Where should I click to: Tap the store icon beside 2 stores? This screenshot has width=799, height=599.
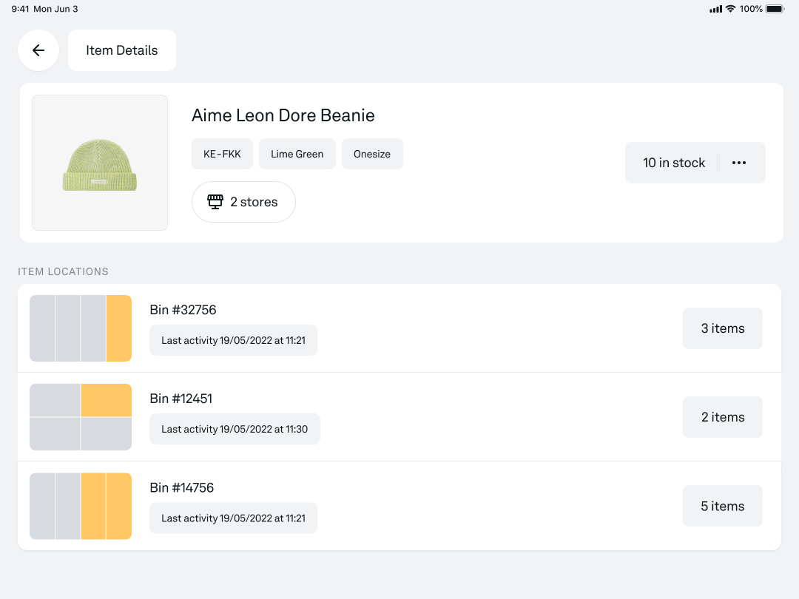(x=215, y=202)
